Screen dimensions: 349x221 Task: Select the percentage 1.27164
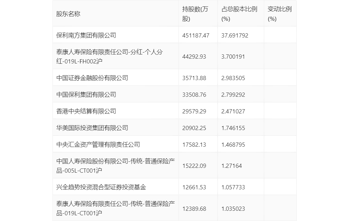click(x=231, y=166)
